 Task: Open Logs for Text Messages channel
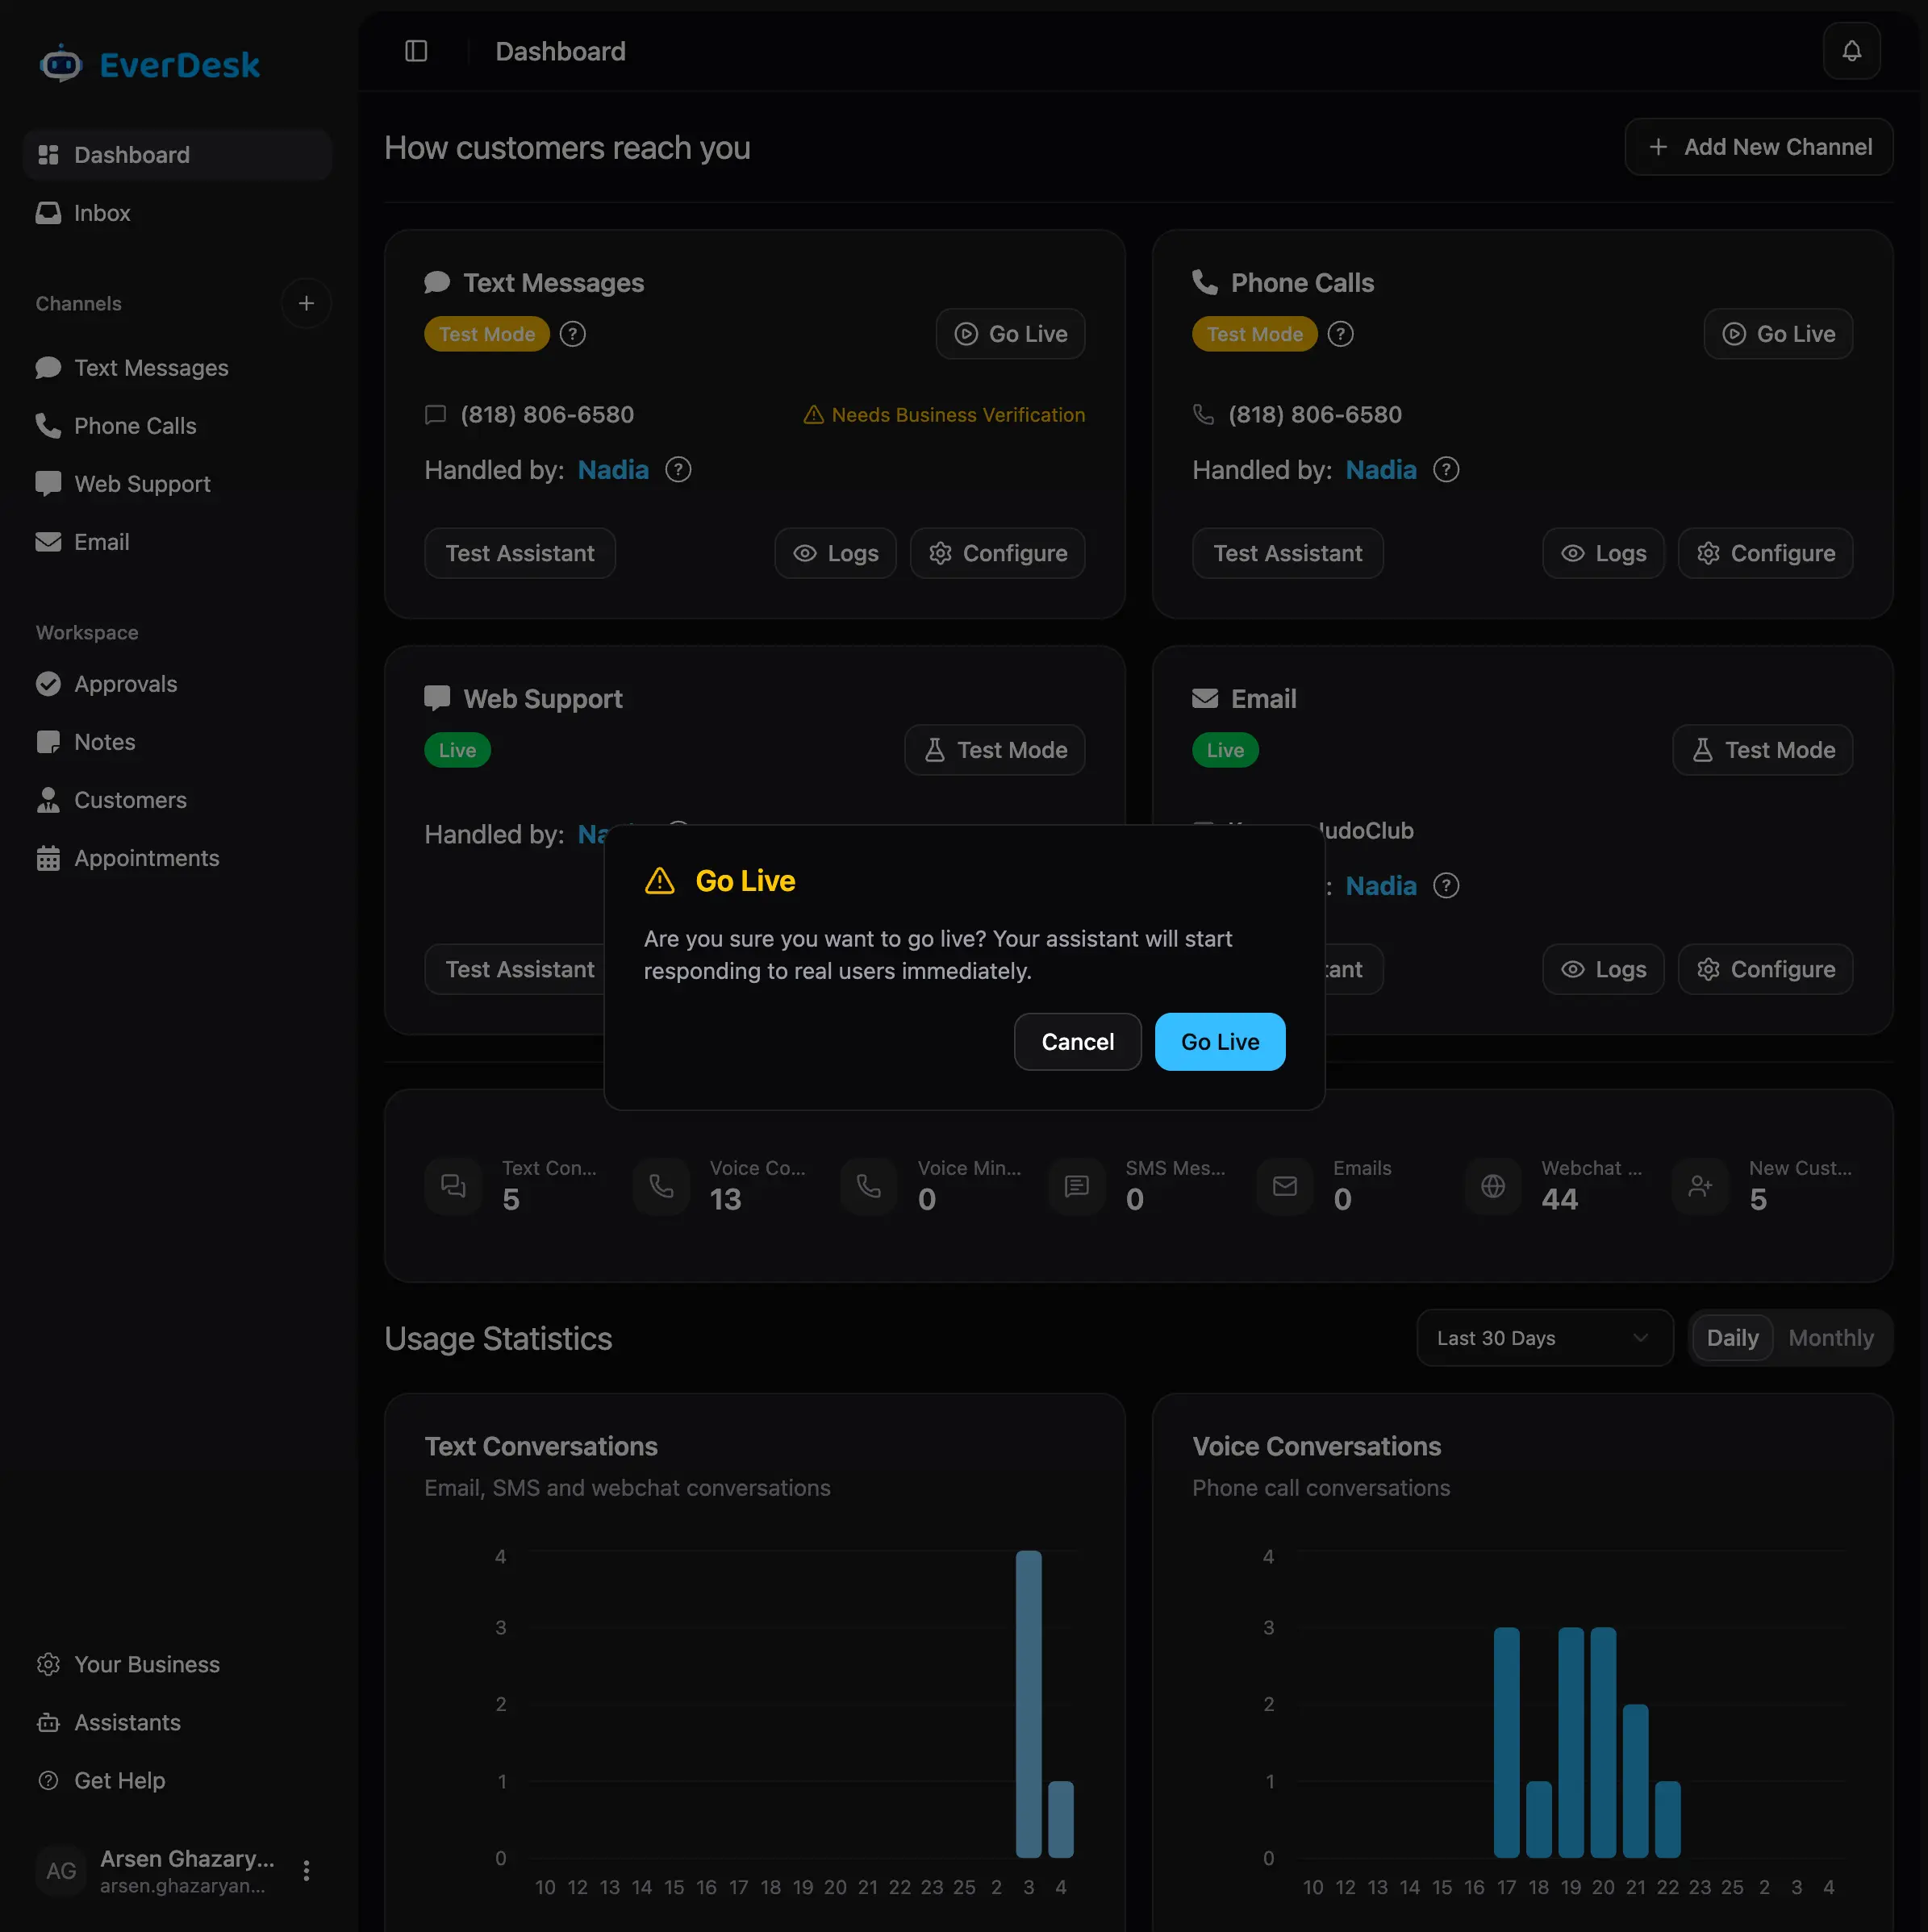coord(834,553)
